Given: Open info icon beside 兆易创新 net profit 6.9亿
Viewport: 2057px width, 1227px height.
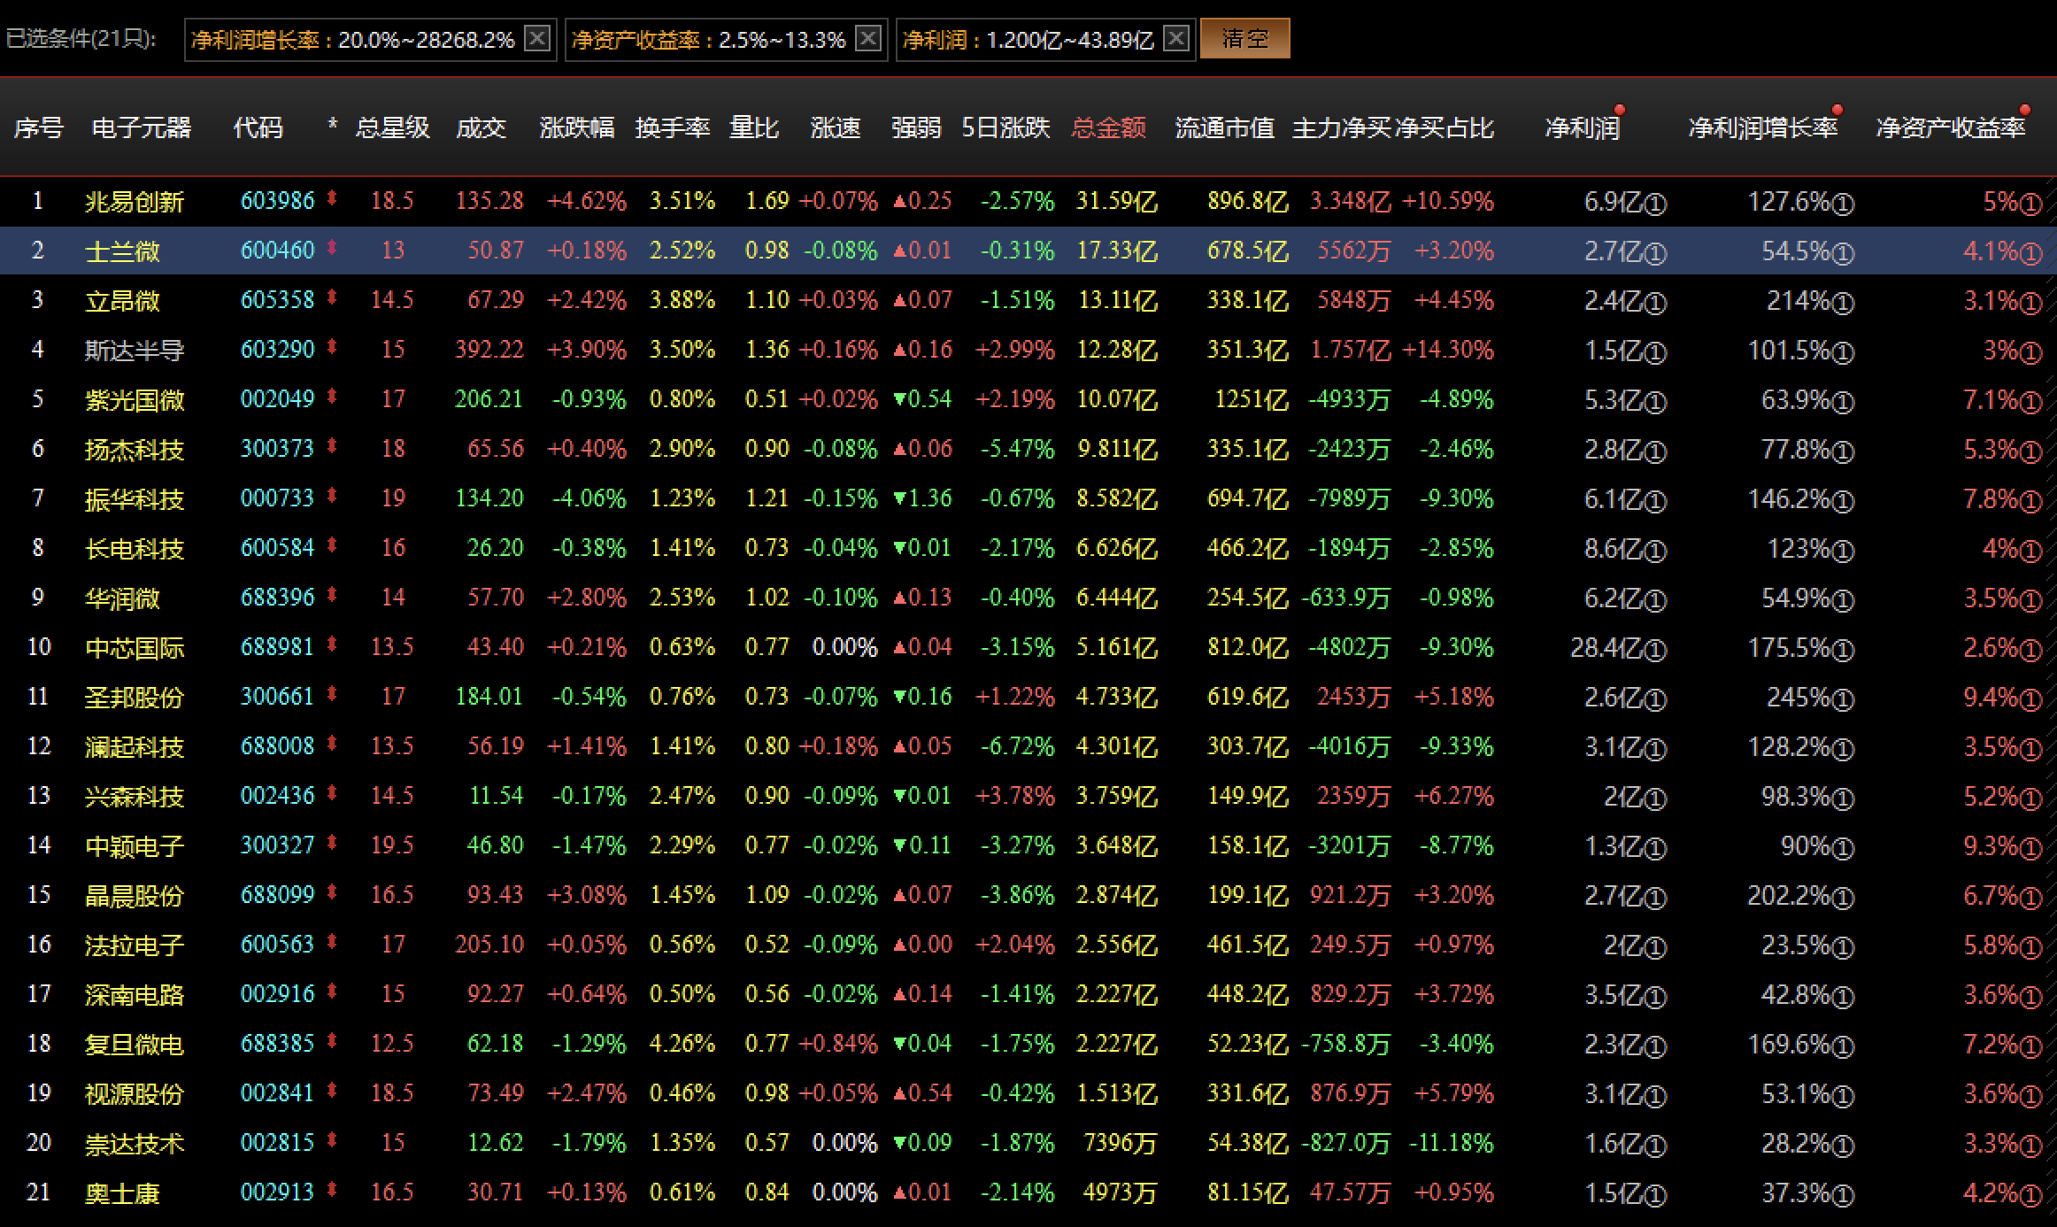Looking at the screenshot, I should tap(1655, 204).
